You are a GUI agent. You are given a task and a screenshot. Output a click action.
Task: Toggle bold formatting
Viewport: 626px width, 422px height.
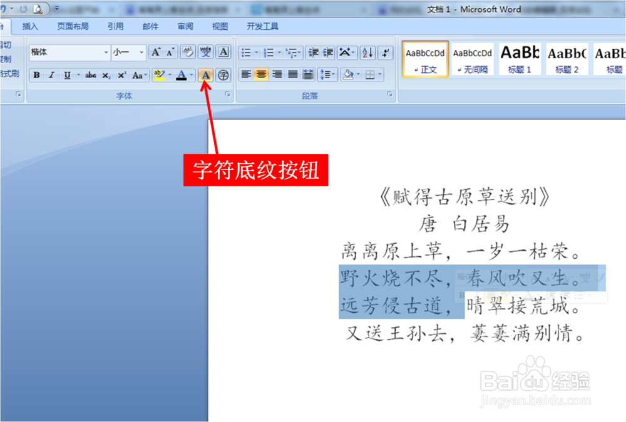coord(37,75)
